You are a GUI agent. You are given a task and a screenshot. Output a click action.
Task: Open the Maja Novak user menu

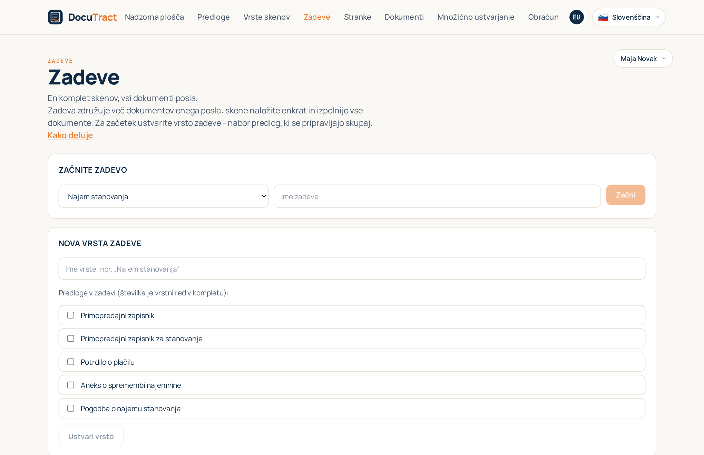pyautogui.click(x=643, y=58)
